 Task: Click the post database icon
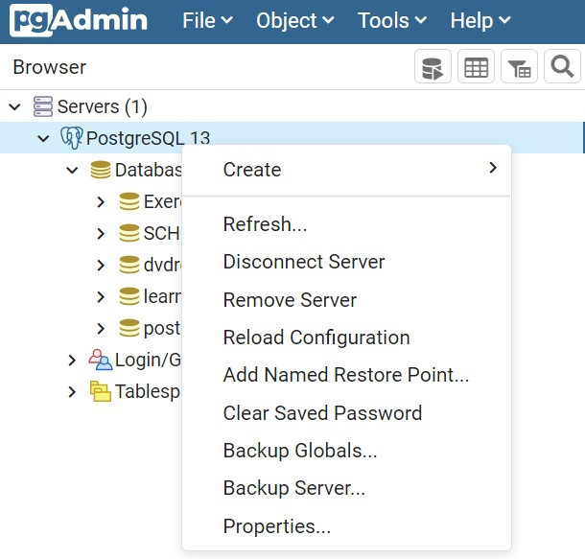click(x=129, y=328)
